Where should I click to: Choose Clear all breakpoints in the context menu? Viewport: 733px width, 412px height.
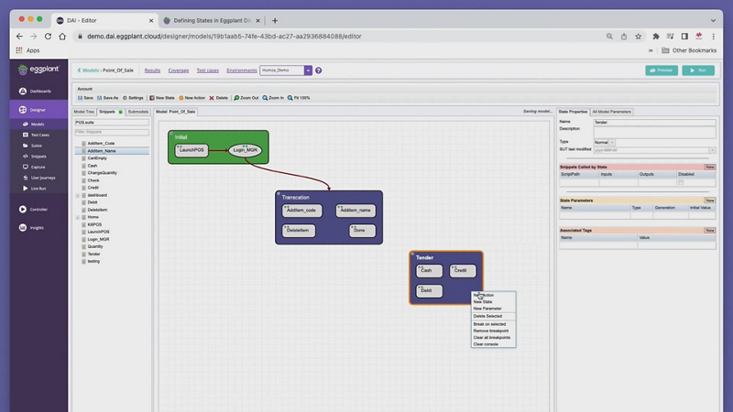(x=492, y=338)
